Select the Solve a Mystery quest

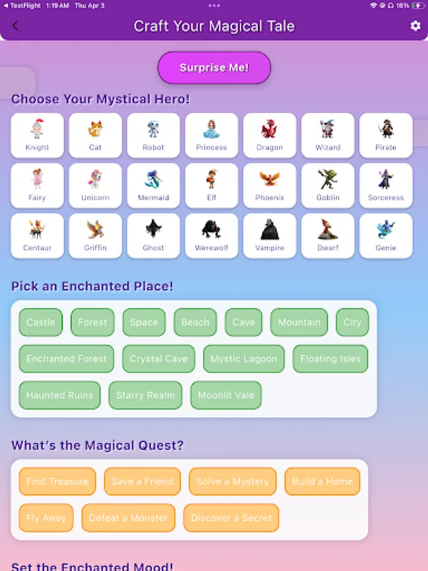tap(232, 482)
